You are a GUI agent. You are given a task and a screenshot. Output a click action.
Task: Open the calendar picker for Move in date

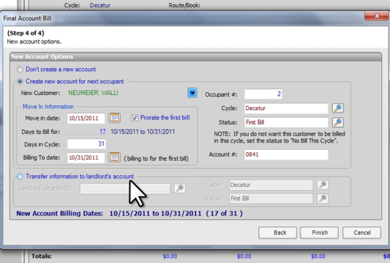click(x=115, y=118)
